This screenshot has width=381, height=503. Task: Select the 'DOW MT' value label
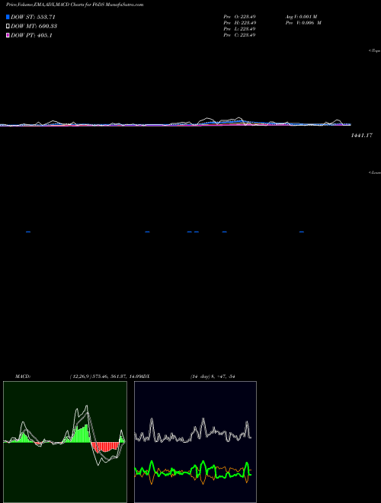(34, 27)
